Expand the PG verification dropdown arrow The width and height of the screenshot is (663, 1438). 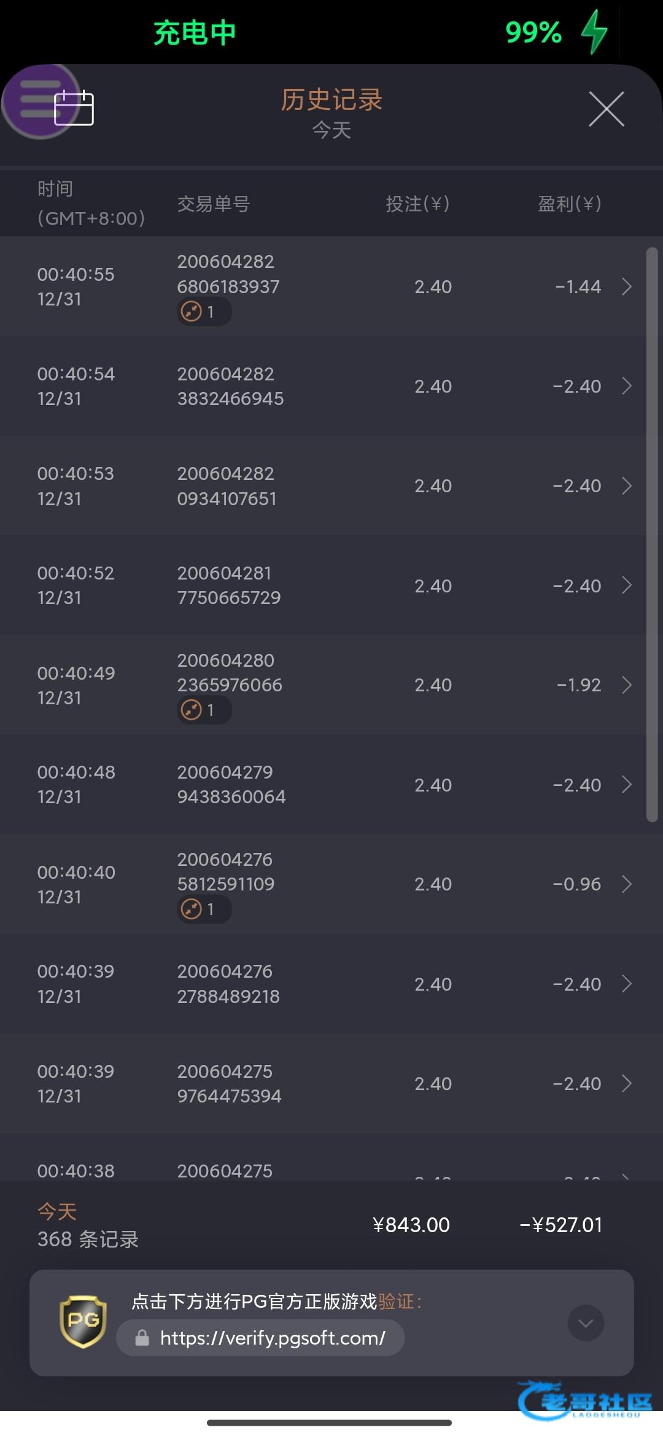[x=586, y=1323]
